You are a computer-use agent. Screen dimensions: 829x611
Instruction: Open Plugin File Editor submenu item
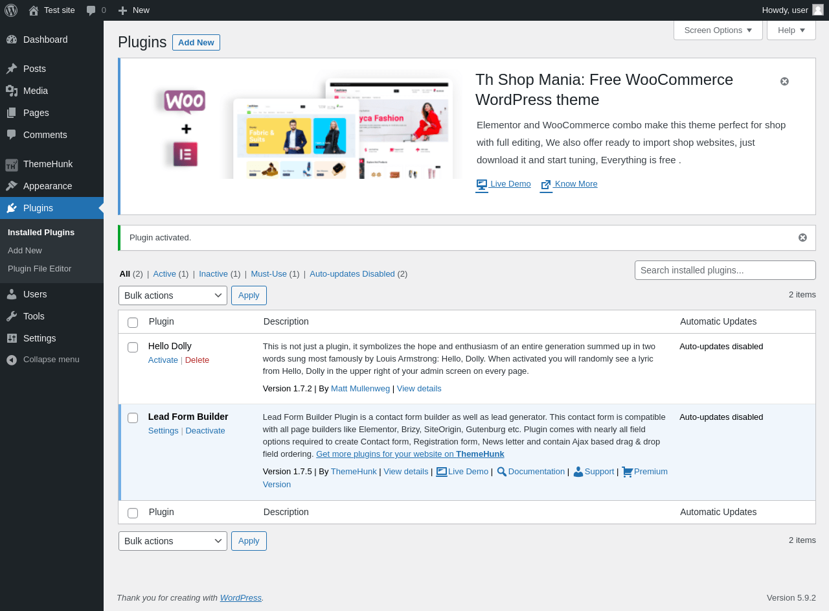click(40, 268)
